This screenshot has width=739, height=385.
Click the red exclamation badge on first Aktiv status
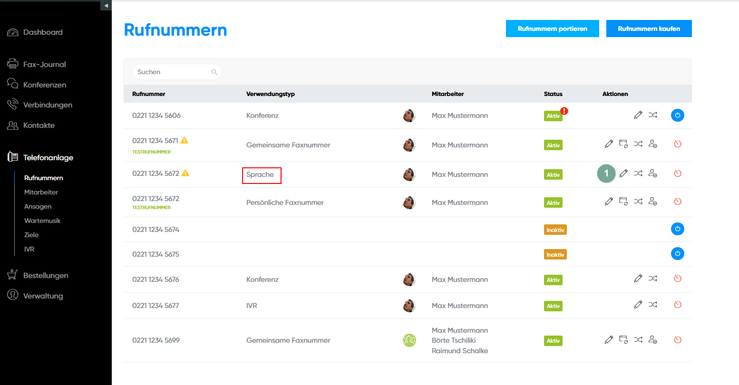point(564,111)
